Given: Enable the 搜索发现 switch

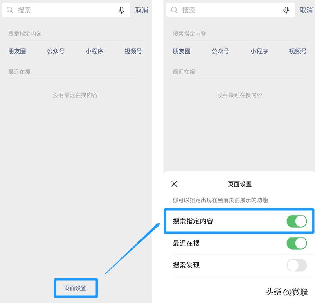Looking at the screenshot, I should pyautogui.click(x=297, y=265).
